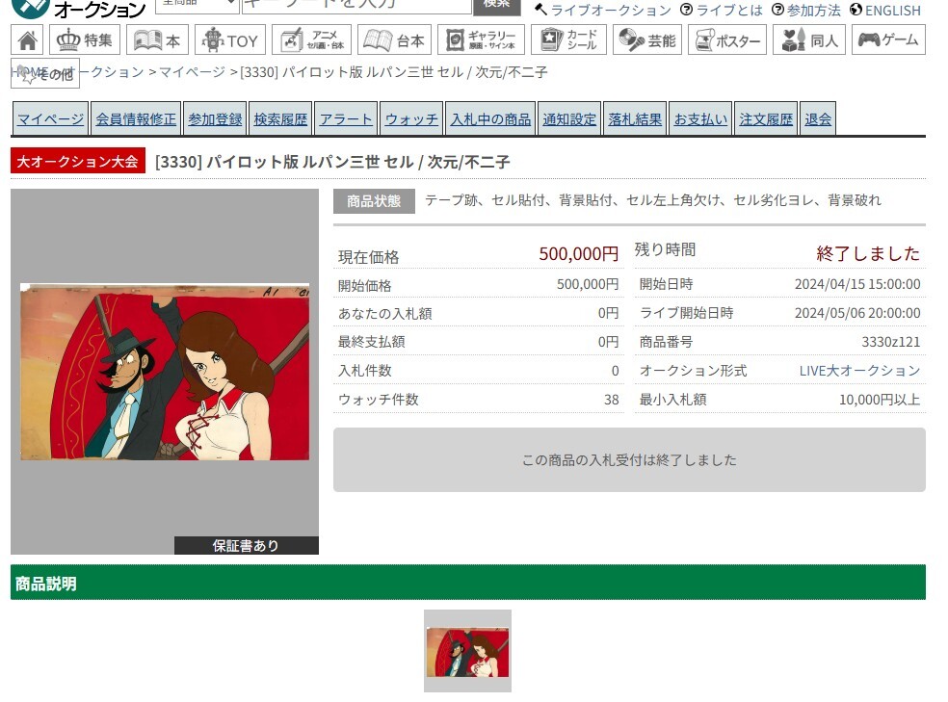Click the green 商品説明 section header
Image resolution: width=948 pixels, height=702 pixels.
pos(468,583)
